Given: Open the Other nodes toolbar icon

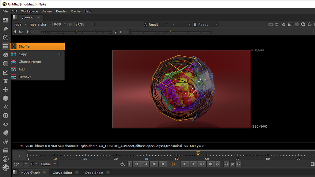Looking at the screenshot, I should (5, 150).
